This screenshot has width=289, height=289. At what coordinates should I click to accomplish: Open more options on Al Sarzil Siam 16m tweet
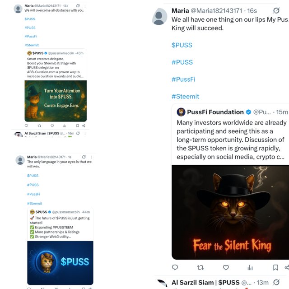click(85, 133)
